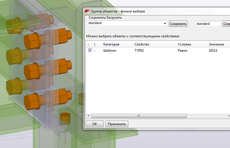Screen dimensions: 230x148
Task: Click the OK button
Action: 95,124
